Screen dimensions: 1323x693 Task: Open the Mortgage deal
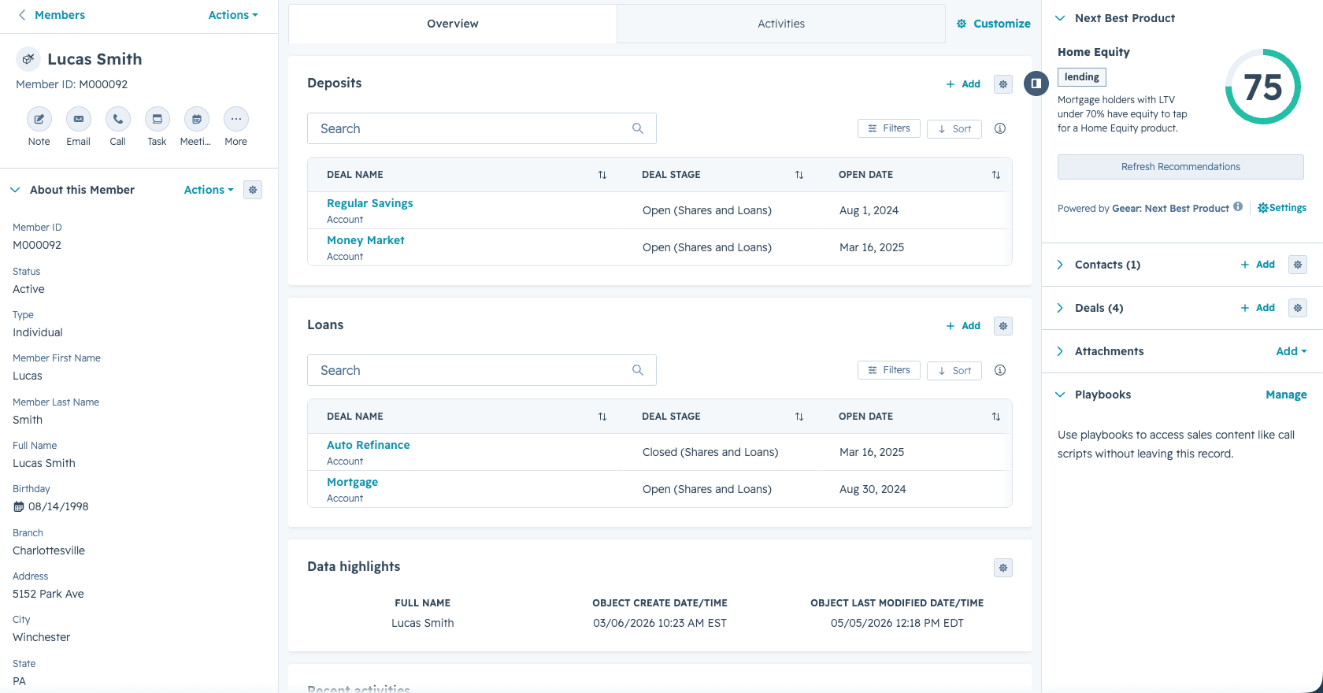pyautogui.click(x=352, y=482)
